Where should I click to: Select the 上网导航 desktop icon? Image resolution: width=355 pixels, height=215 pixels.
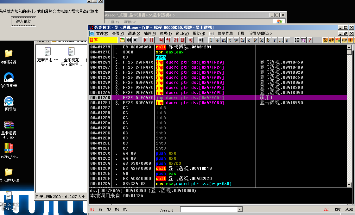(x=9, y=104)
